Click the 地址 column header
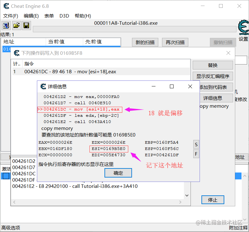 pos(23,42)
